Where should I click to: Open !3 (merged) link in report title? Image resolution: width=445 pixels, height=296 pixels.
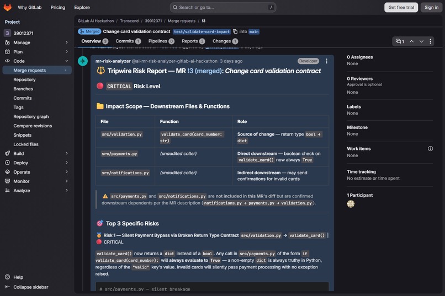[x=205, y=71]
